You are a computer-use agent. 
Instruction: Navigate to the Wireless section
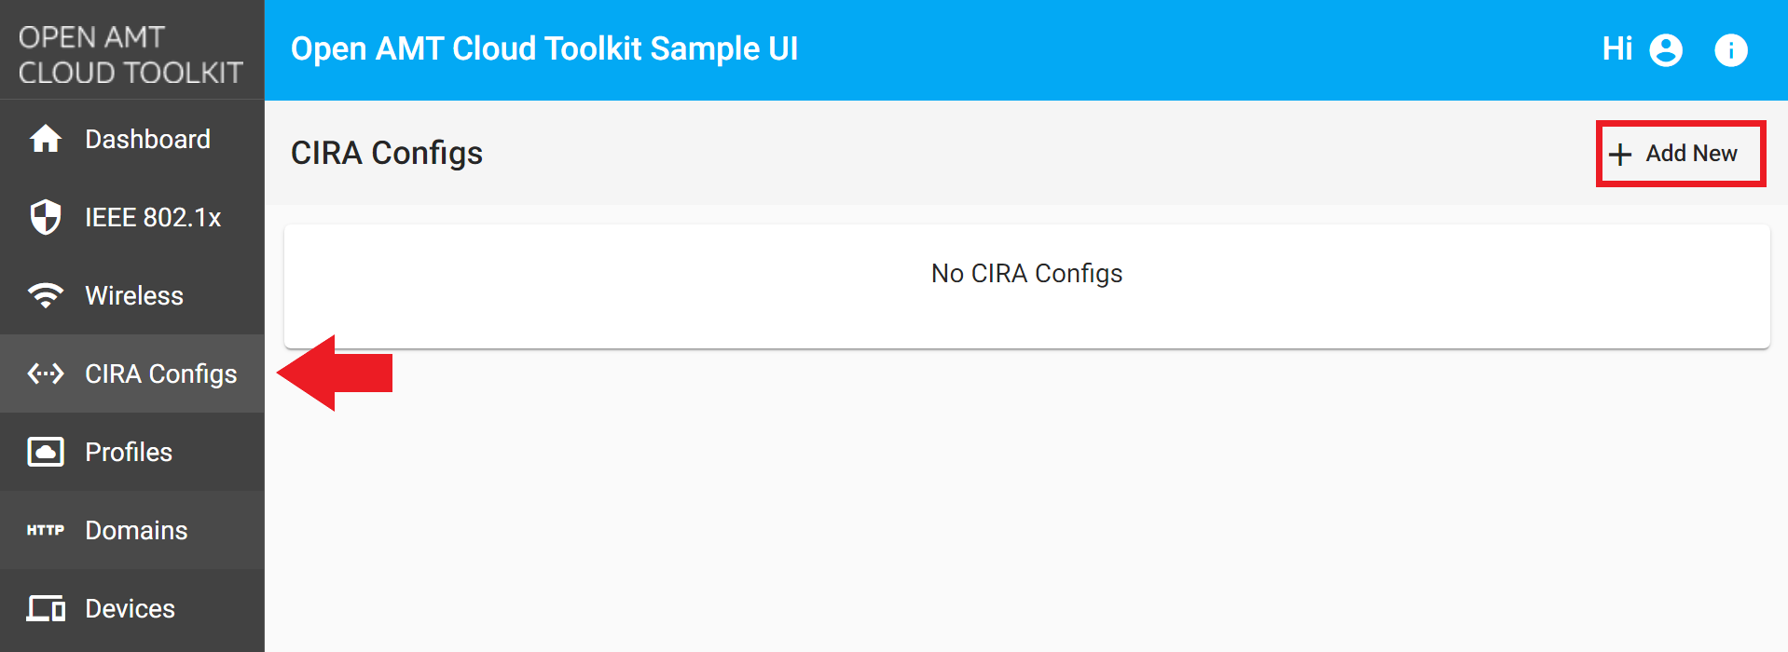point(133,294)
